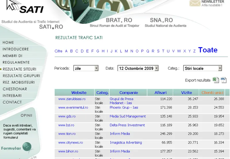The image size is (230, 159).
Task: Open MEMBRI DI in the sidebar menu
Action: (x=12, y=56)
